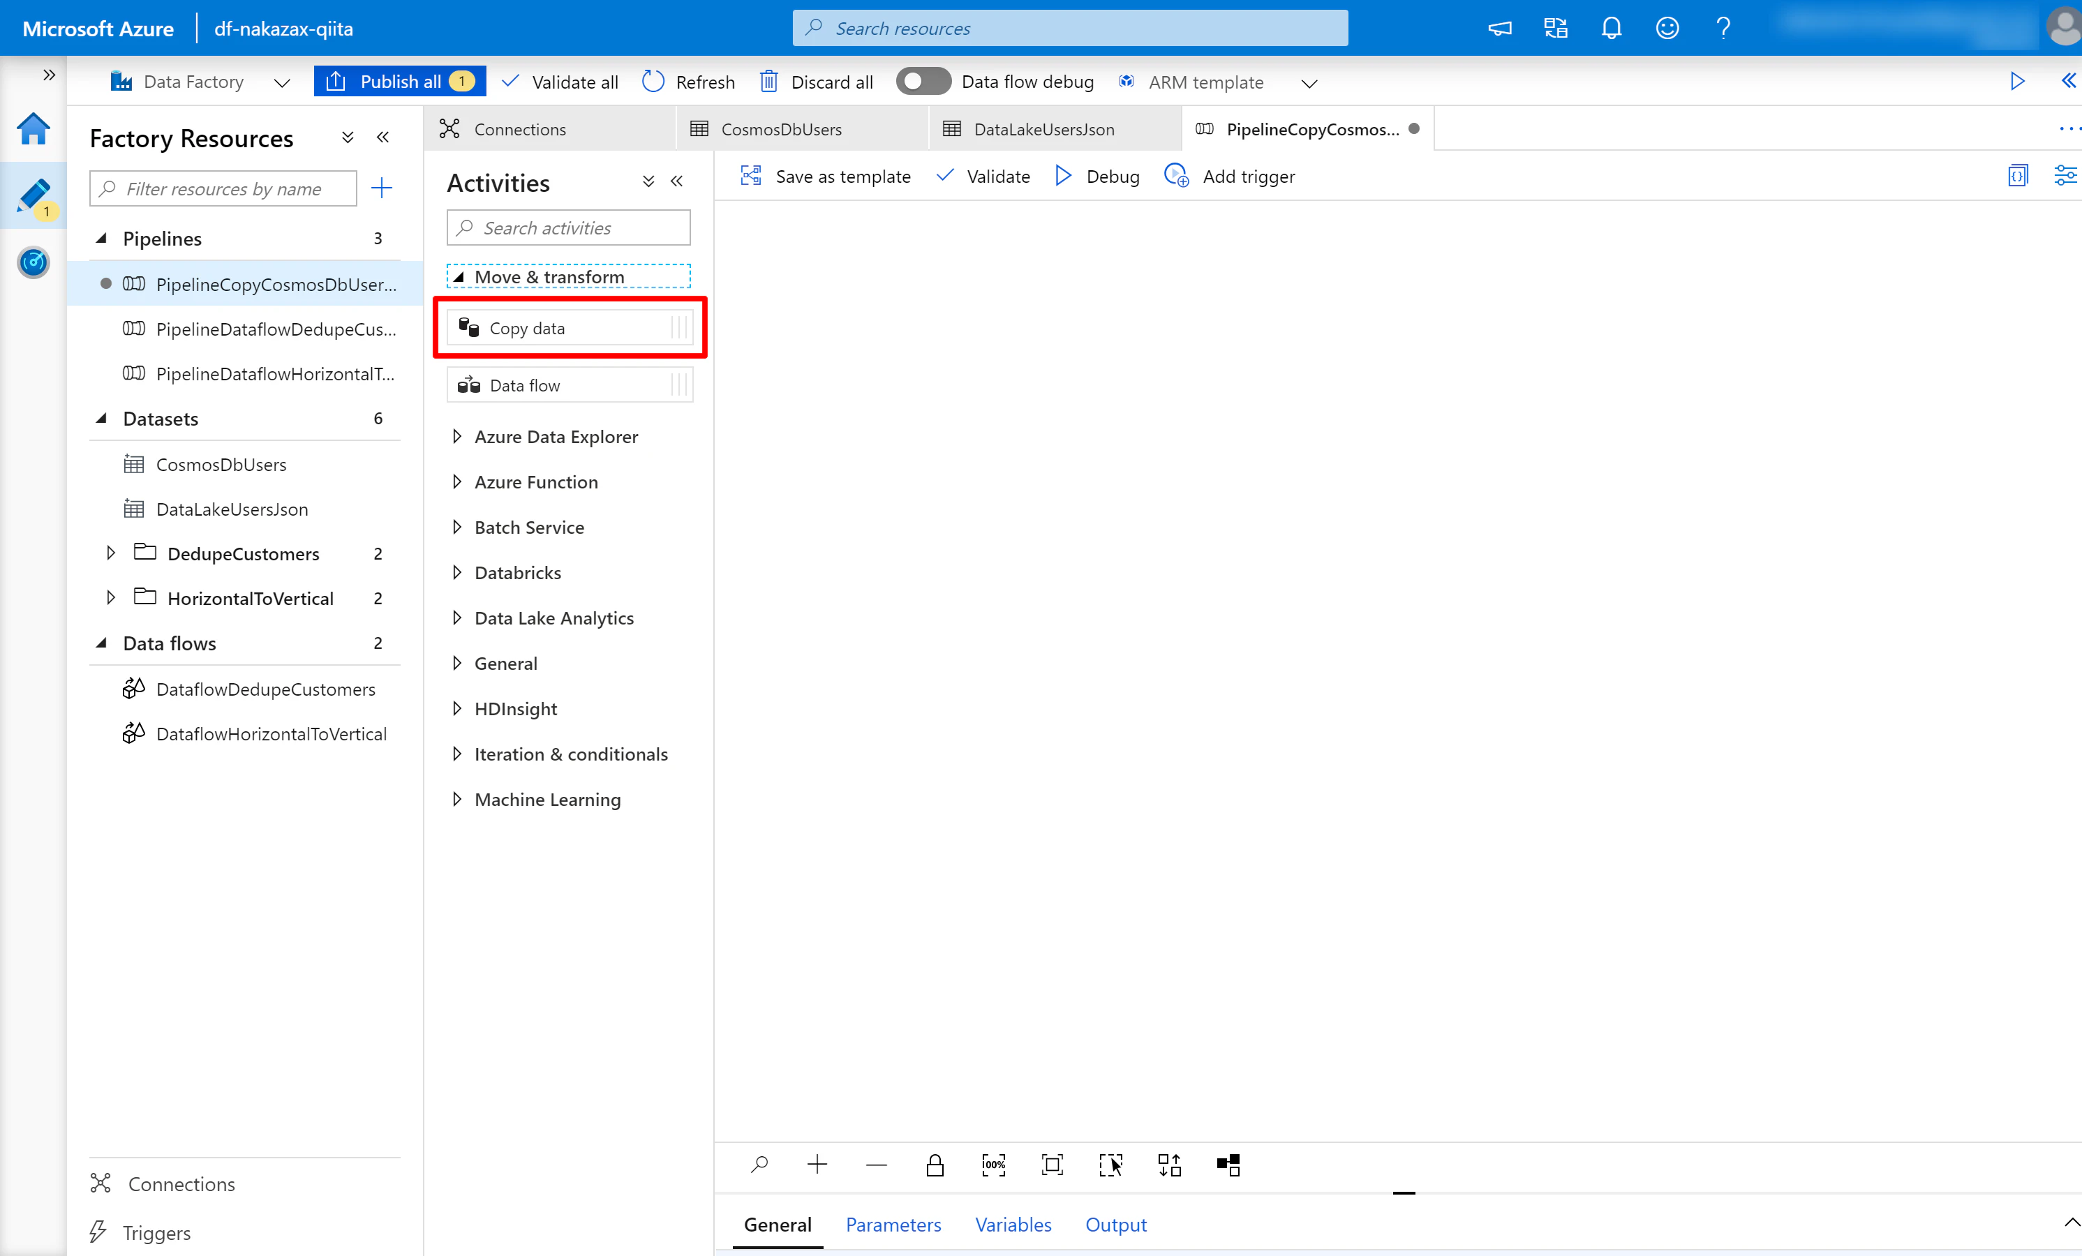Collapse the Factory Resources panel

382,137
